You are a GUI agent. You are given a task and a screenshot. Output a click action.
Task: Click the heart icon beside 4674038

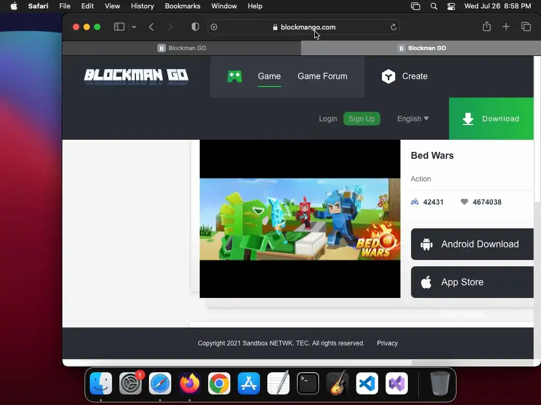click(x=464, y=202)
